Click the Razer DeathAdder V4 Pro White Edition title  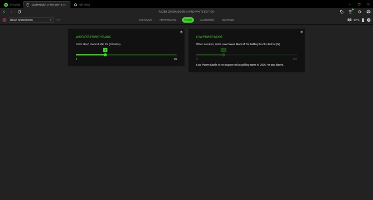186,12
